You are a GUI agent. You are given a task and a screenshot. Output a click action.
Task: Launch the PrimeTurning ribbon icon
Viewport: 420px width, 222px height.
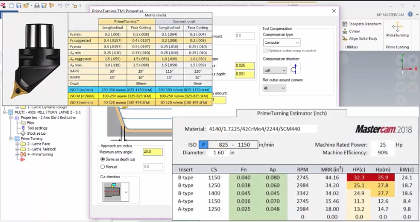(x=397, y=26)
